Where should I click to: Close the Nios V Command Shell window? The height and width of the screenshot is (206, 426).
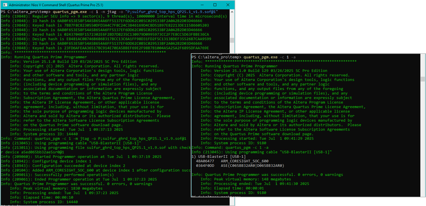(x=227, y=5)
